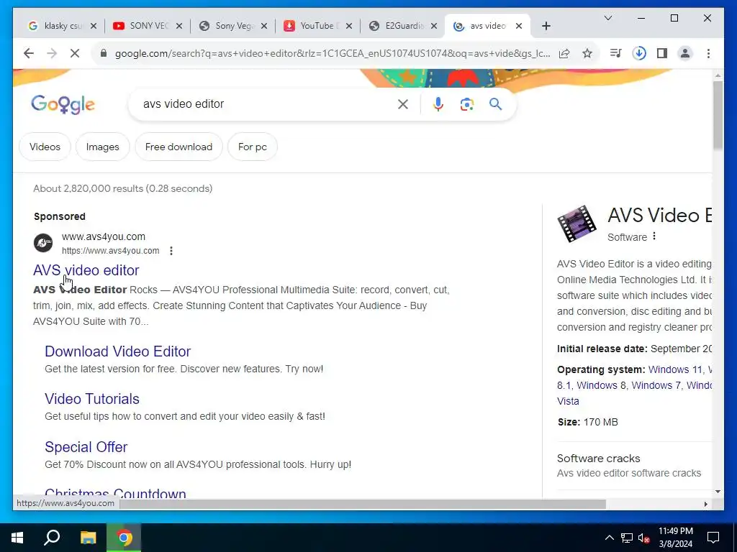Share this page from the address bar
Screen dimensions: 737x552
click(x=564, y=53)
